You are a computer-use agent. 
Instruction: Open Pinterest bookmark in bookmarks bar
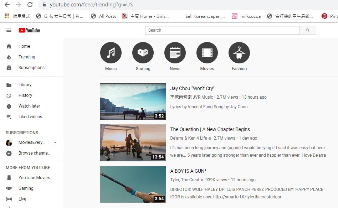pyautogui.click(x=329, y=16)
